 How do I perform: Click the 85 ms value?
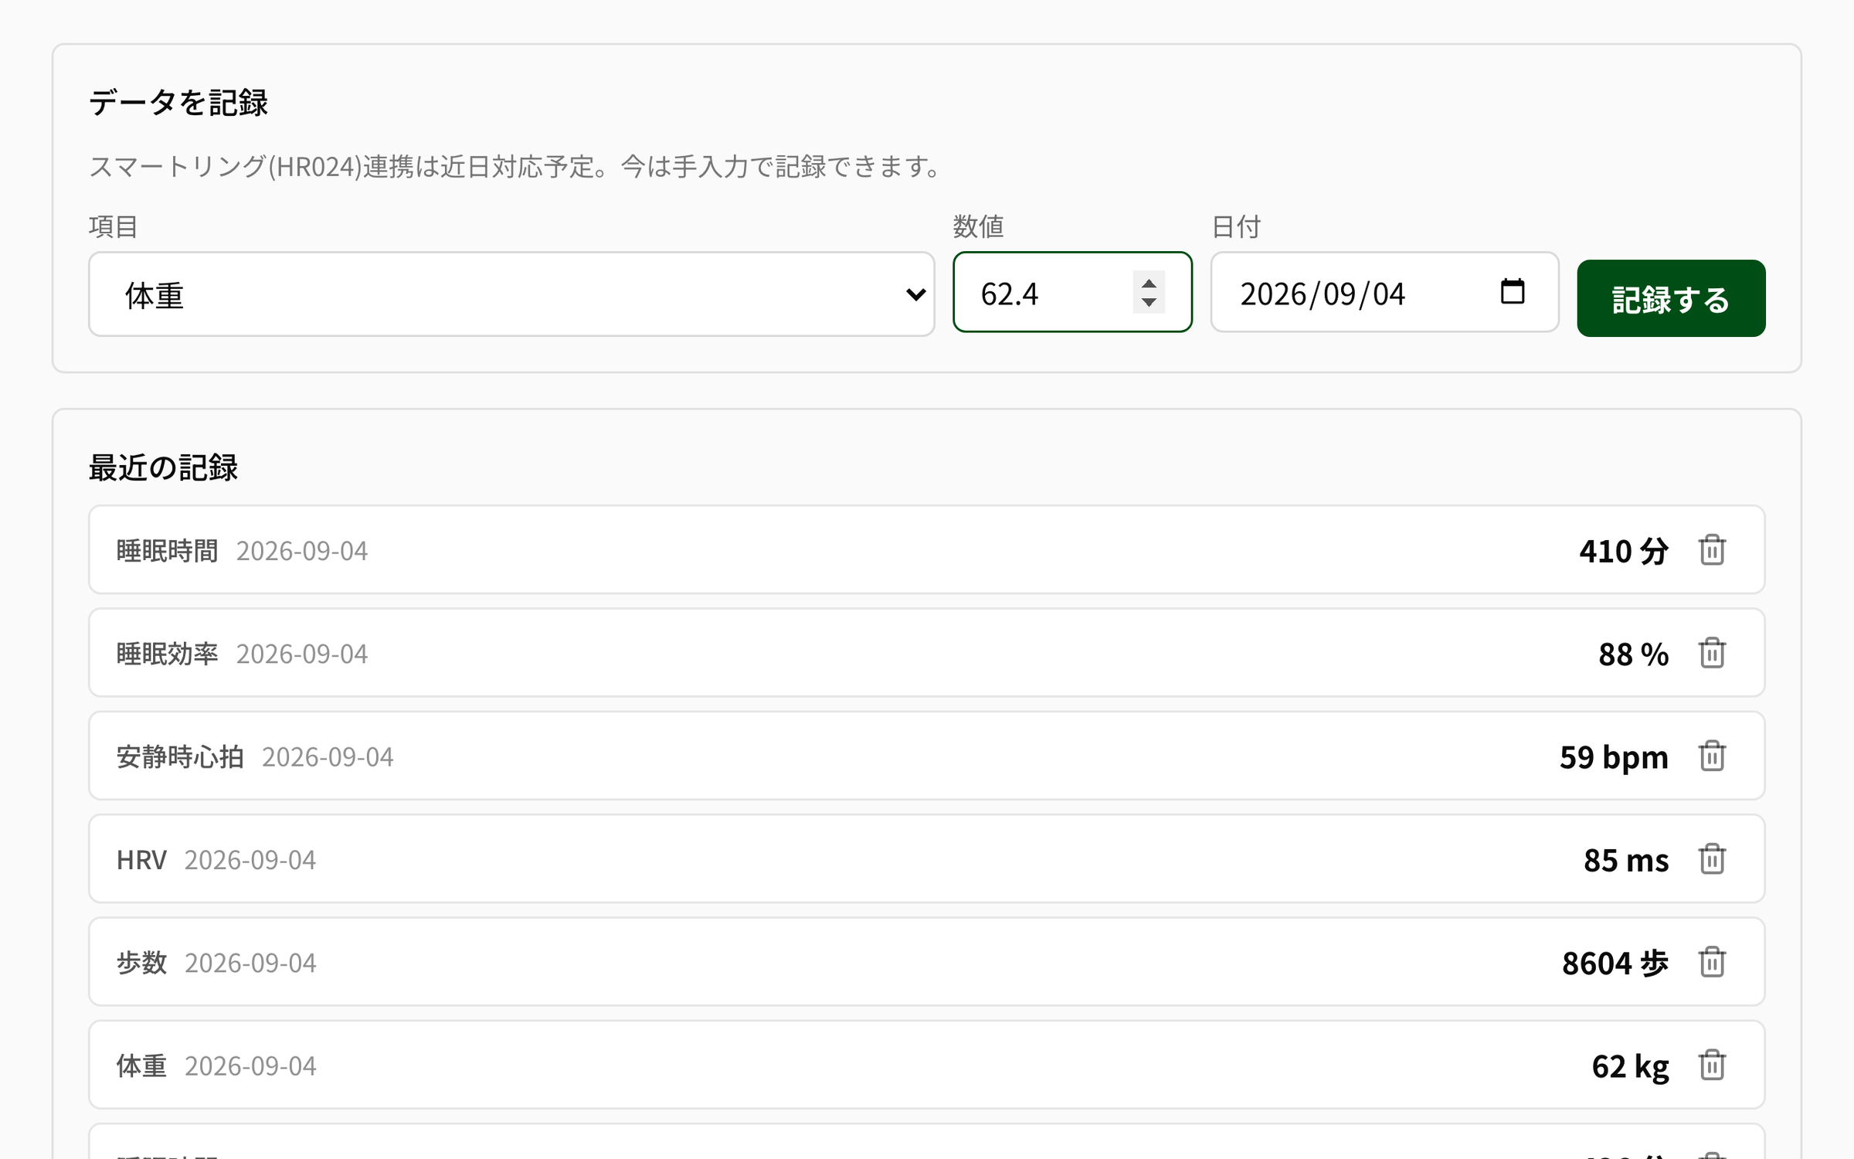point(1626,860)
